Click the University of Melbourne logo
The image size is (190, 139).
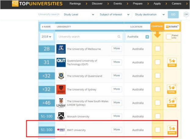point(61,49)
